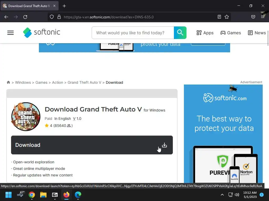Focus the 'What would you like to find today?' search box
Viewport: 269px width, 201px height.
pyautogui.click(x=133, y=33)
